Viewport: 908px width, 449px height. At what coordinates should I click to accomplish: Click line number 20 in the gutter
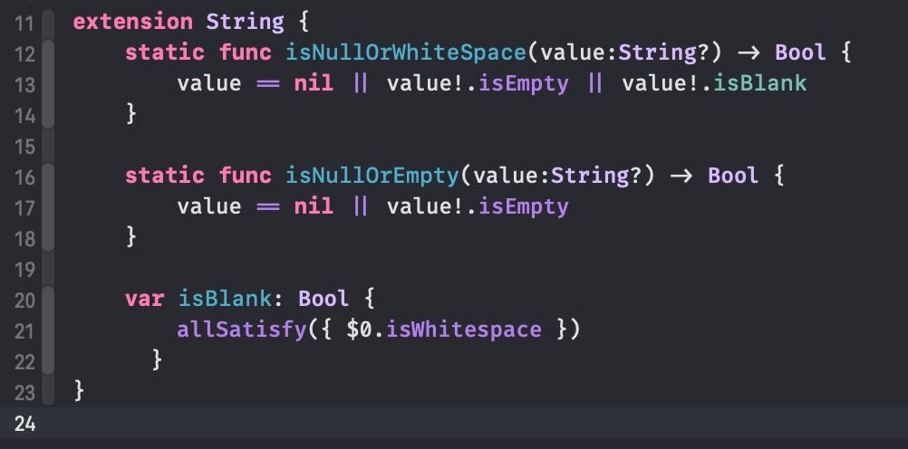coord(24,301)
